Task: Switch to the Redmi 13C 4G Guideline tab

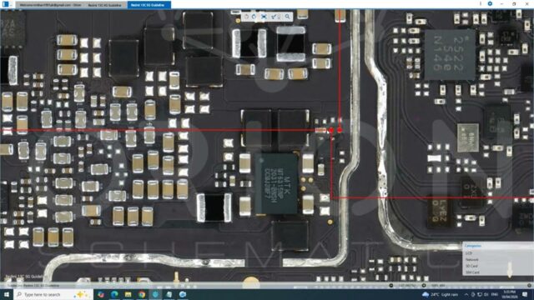Action: tap(104, 5)
